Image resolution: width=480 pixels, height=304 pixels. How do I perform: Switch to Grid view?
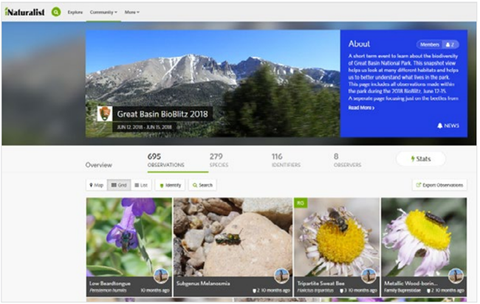(120, 185)
